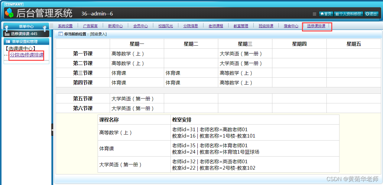Click the icon before 你当前的位置 breadcrumb
This screenshot has height=185, width=383.
coord(60,34)
